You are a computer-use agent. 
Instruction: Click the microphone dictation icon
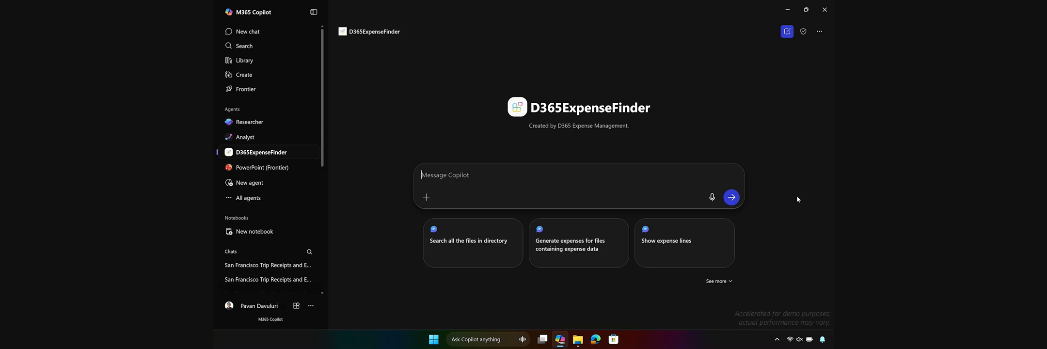click(x=712, y=197)
